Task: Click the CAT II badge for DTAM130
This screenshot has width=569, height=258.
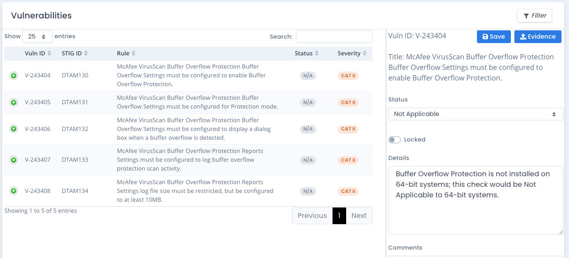Action: 348,76
